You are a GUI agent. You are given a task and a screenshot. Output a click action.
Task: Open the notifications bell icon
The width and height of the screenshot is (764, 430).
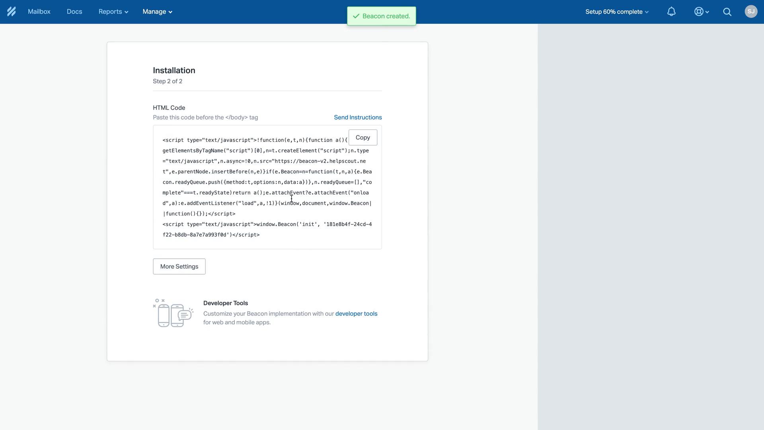pyautogui.click(x=672, y=12)
